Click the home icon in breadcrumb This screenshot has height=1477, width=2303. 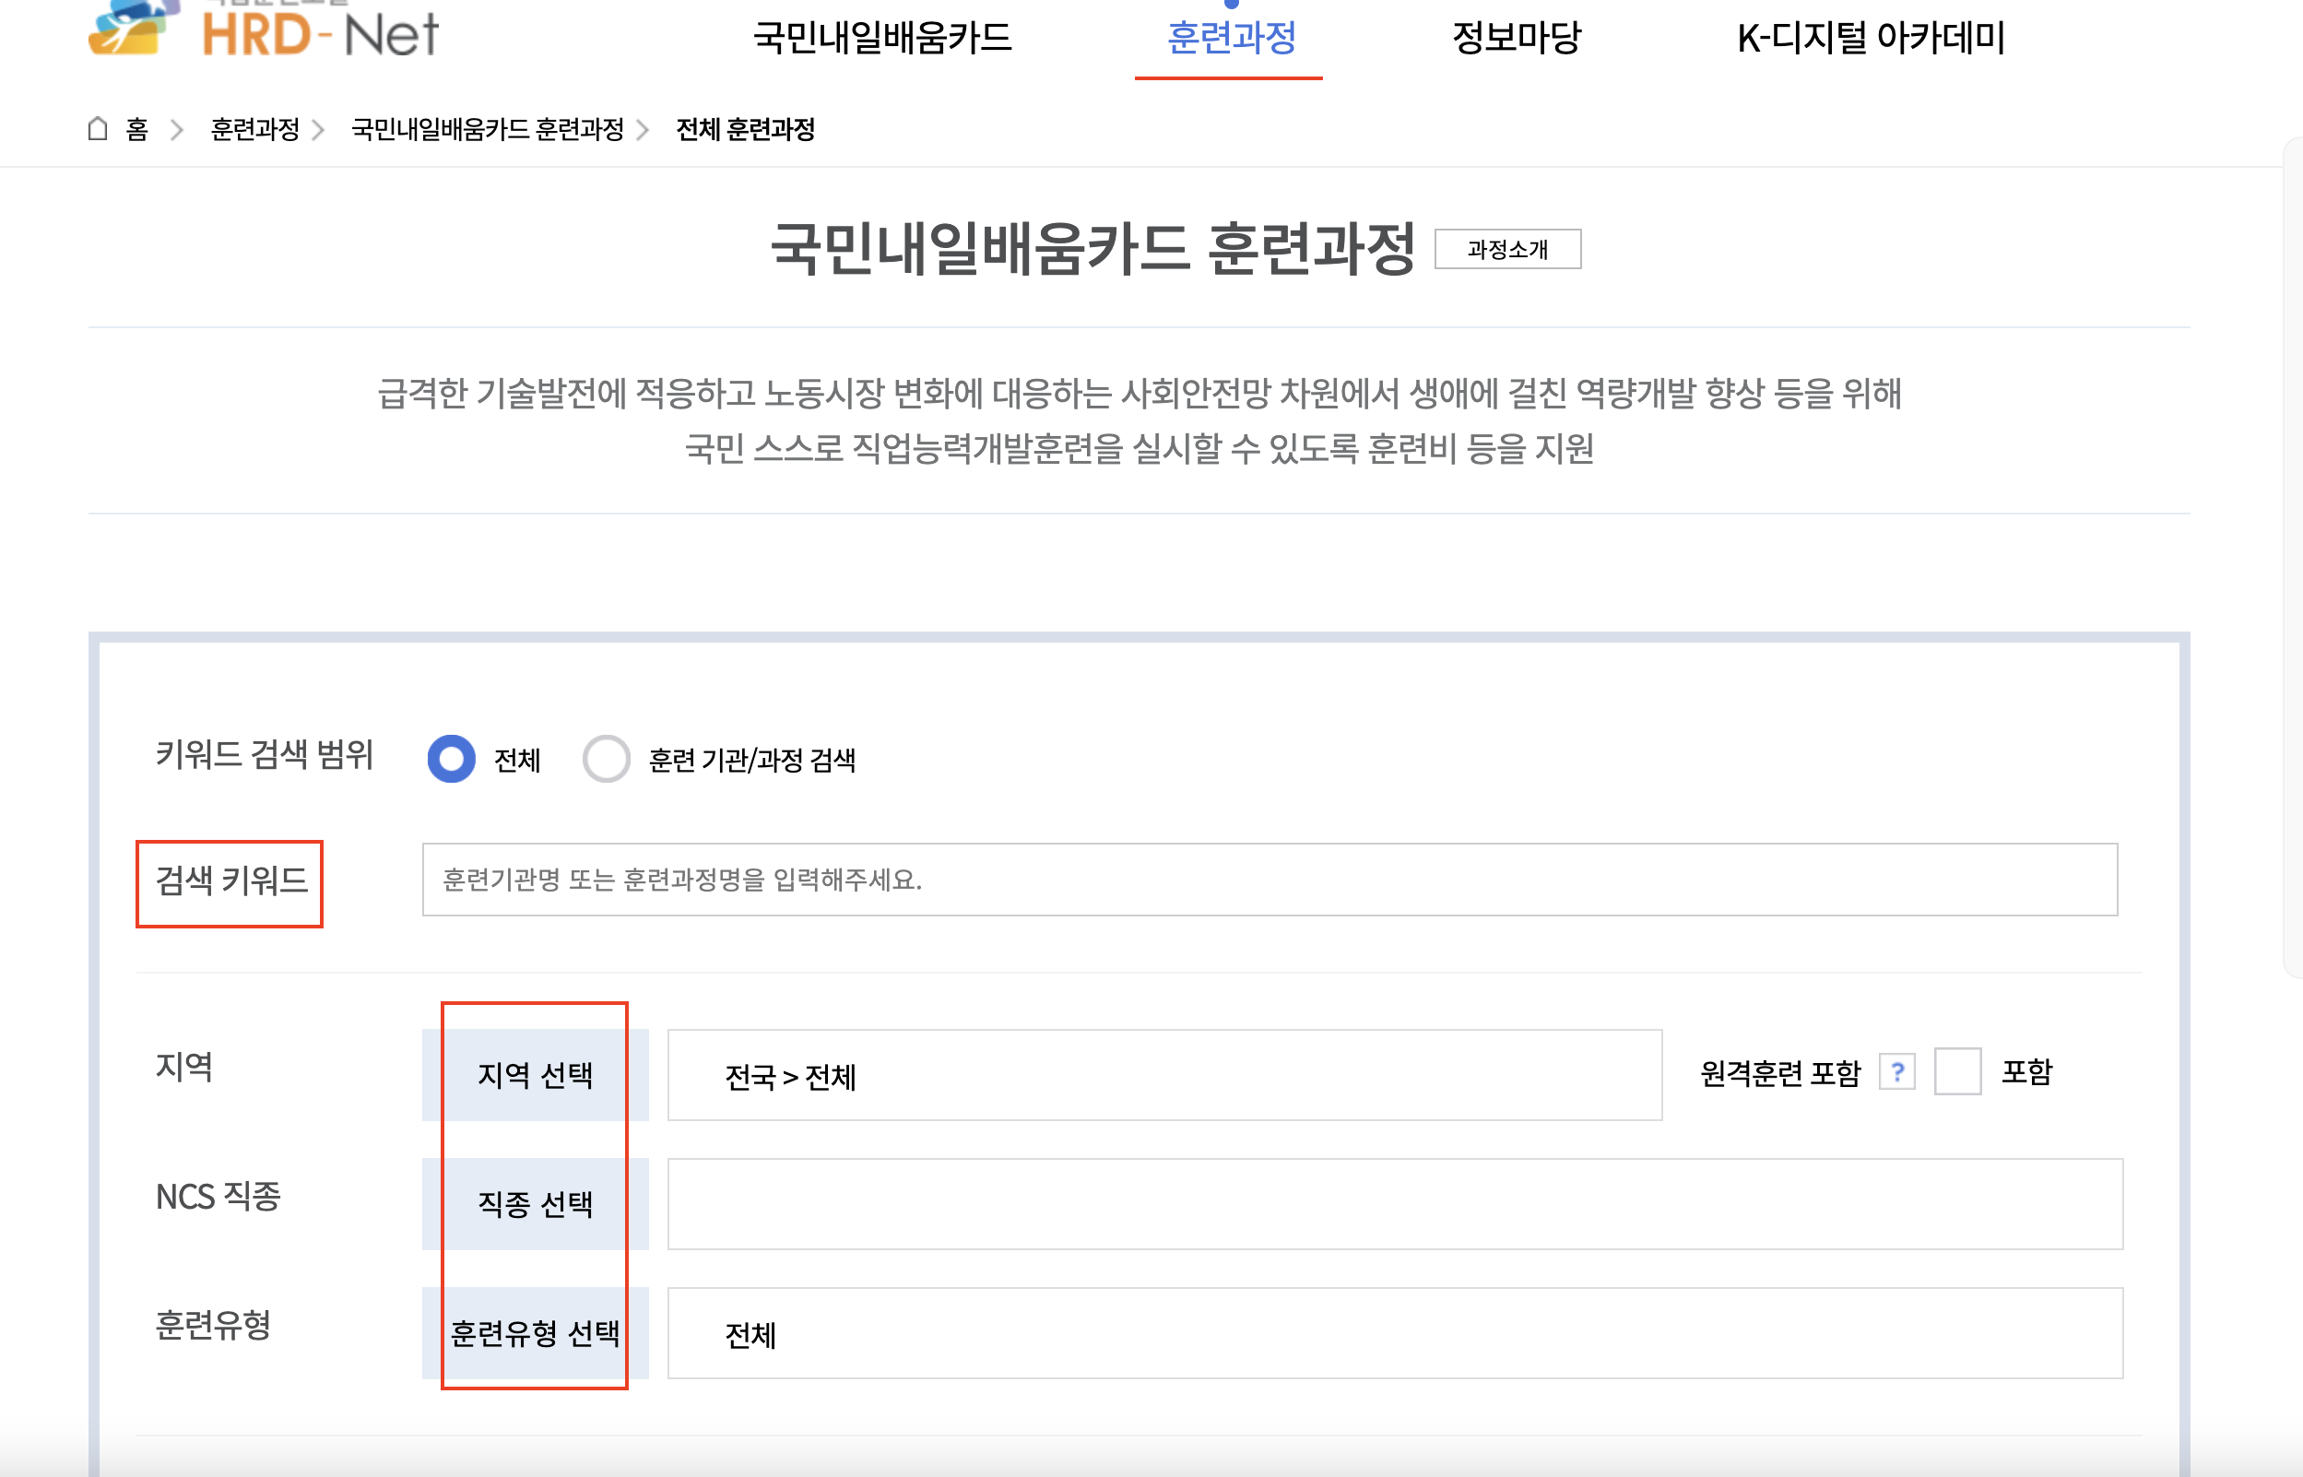click(98, 128)
